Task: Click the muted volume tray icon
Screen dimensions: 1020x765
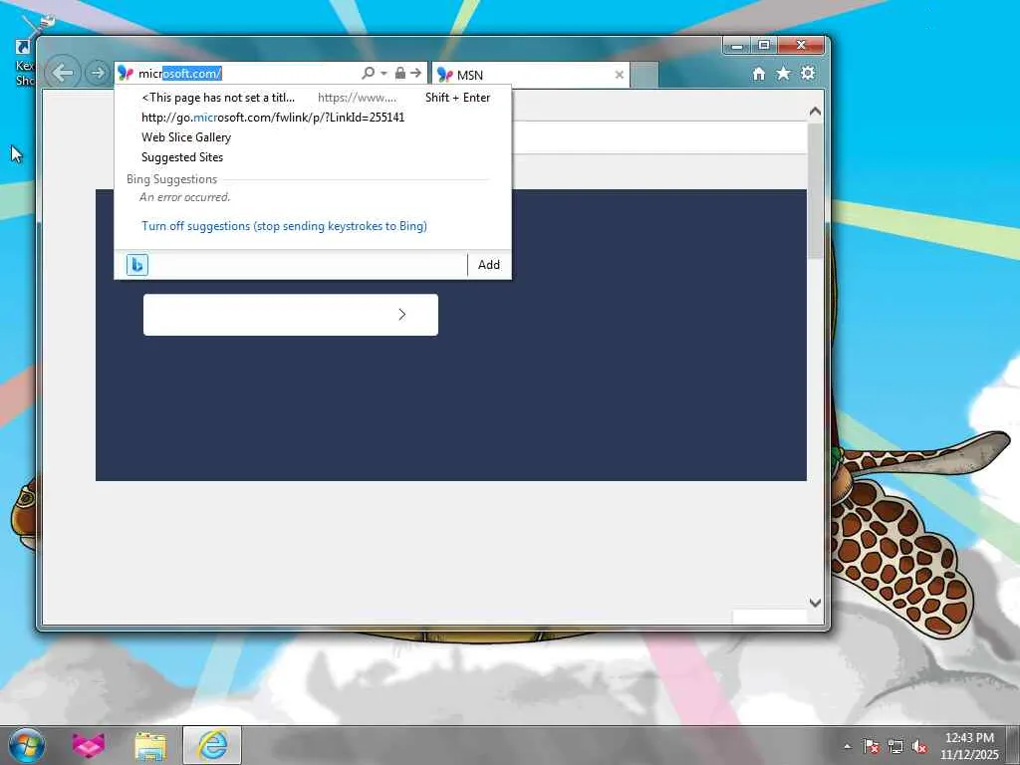Action: pyautogui.click(x=919, y=747)
